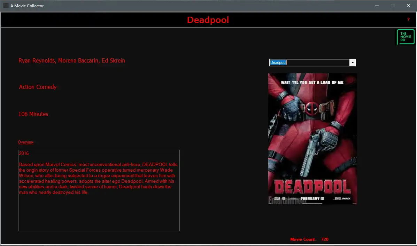Open help via the red question mark
This screenshot has height=246, width=417.
(x=408, y=19)
